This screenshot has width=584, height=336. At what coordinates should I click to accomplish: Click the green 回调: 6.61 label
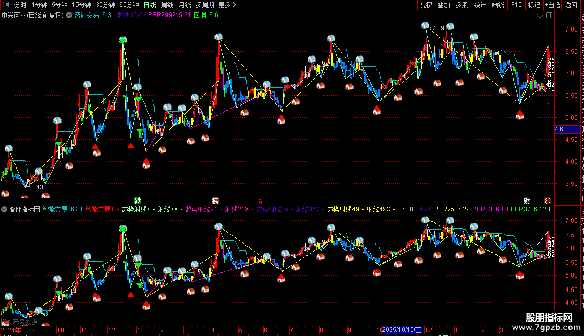click(207, 16)
